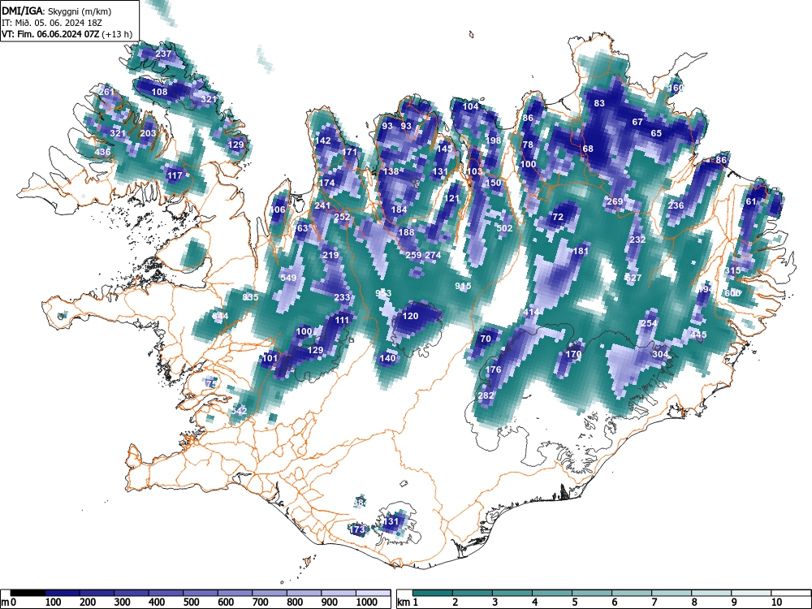
Task: Click the visibility value '219'
Action: [330, 255]
